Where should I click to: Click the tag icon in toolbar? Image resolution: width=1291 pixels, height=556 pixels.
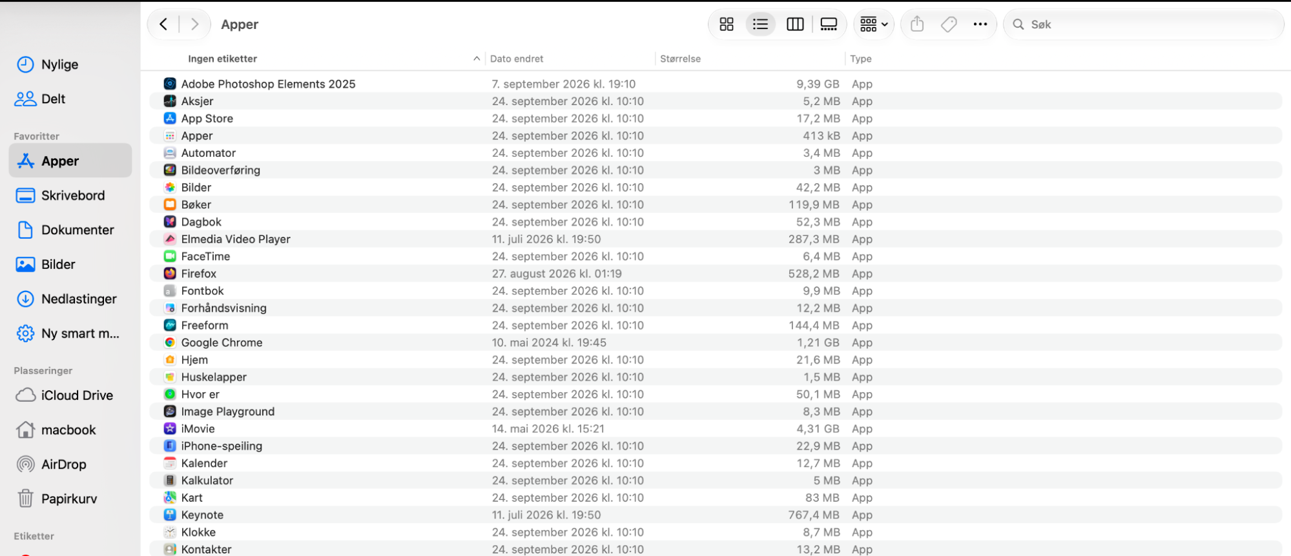point(949,25)
